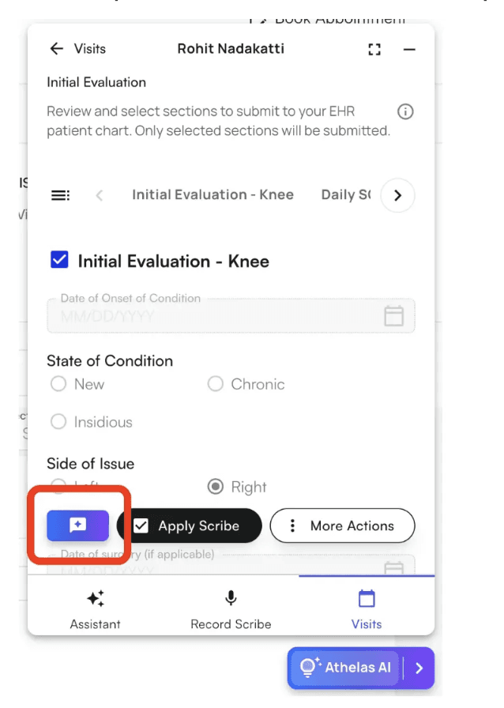Click the Athelas AI lightbulb button
504x708 pixels.
(x=346, y=668)
